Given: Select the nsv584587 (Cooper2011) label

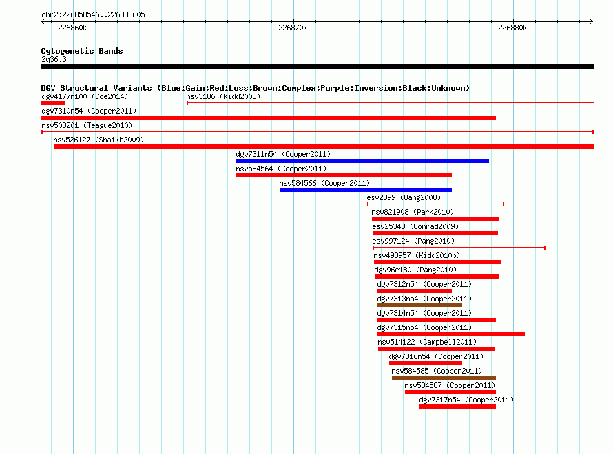Looking at the screenshot, I should [x=450, y=385].
